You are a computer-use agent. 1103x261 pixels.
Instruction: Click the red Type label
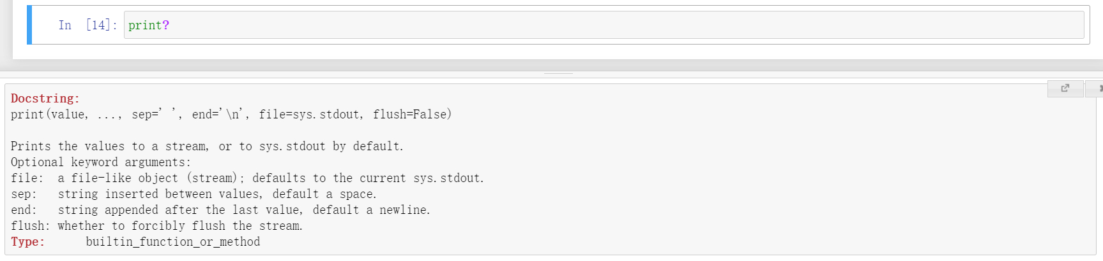(28, 242)
